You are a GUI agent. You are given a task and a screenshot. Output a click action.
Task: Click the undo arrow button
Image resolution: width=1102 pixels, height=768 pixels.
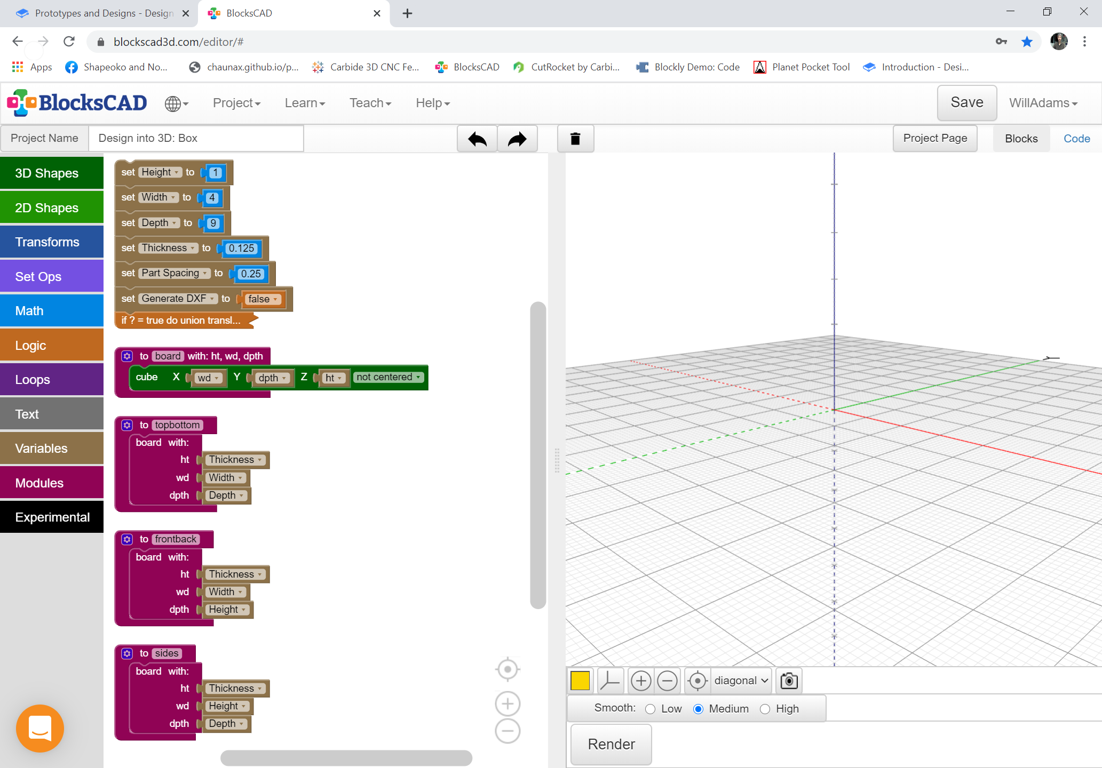[x=477, y=139]
